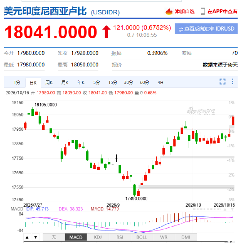Image resolution: width=247 pixels, height=243 pixels.
Task: Open the 在APP中查看 link
Action: (222, 11)
